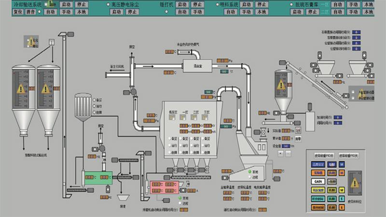Set 脱硫石膏库 二区 to 本地
Viewport: 386px width, 217px height.
368,12
